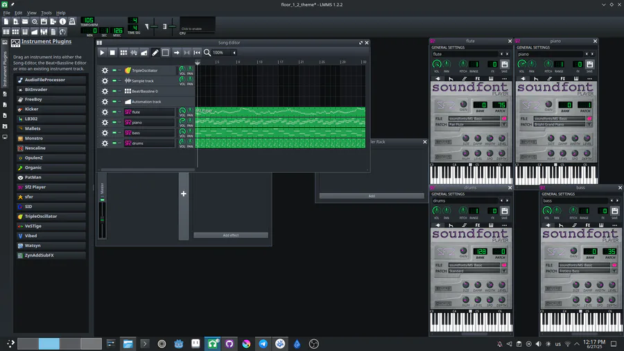Mute the Automation track using green LED
624x351 pixels.
pyautogui.click(x=114, y=101)
